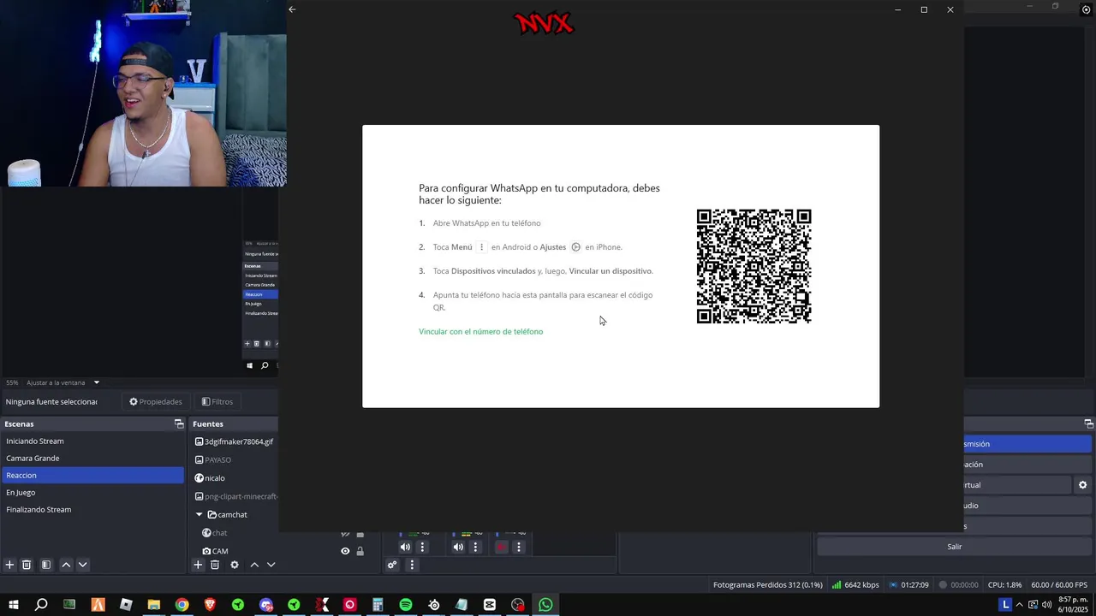Remove selected source with trash icon

pos(215,565)
